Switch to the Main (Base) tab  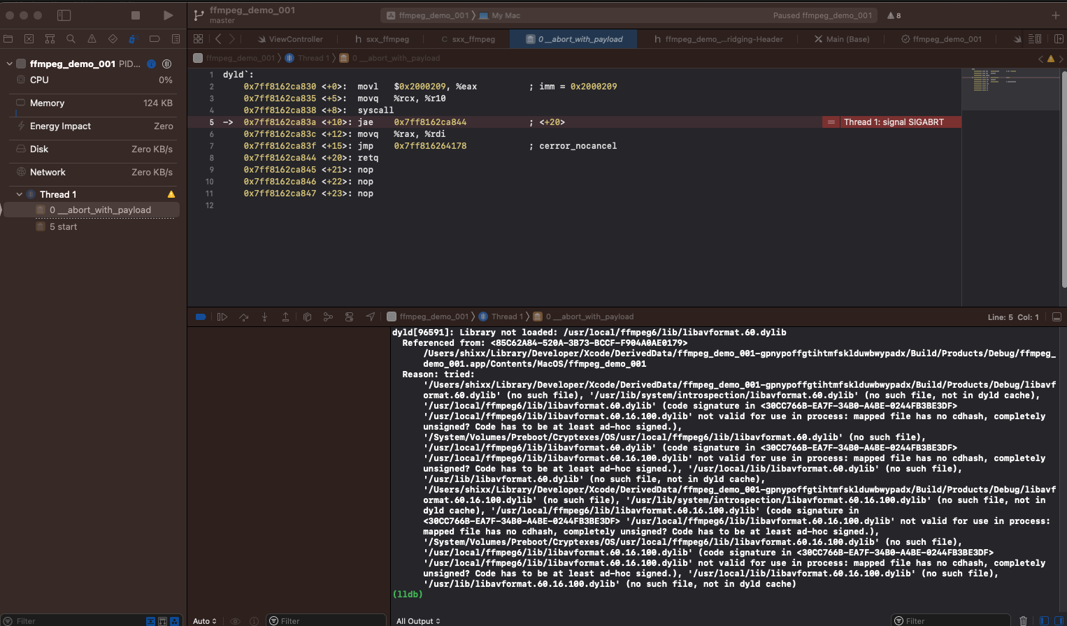[842, 39]
